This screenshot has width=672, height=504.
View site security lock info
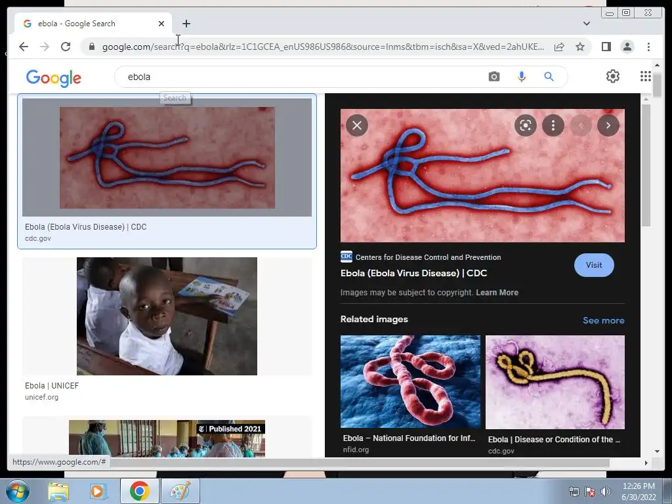92,47
